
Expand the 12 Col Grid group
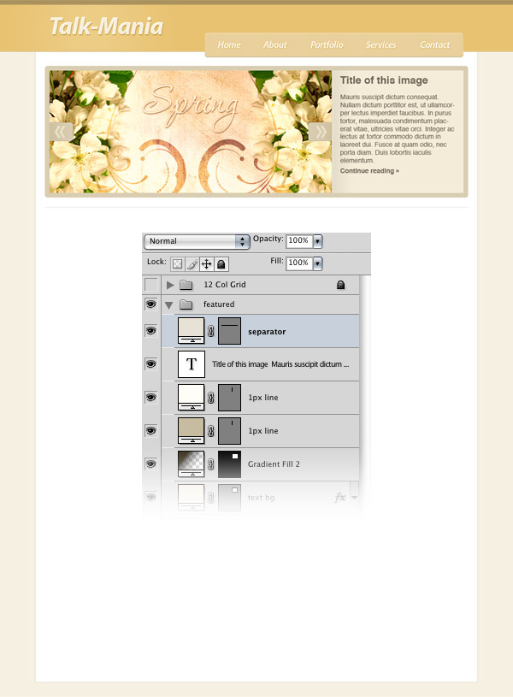coord(170,285)
